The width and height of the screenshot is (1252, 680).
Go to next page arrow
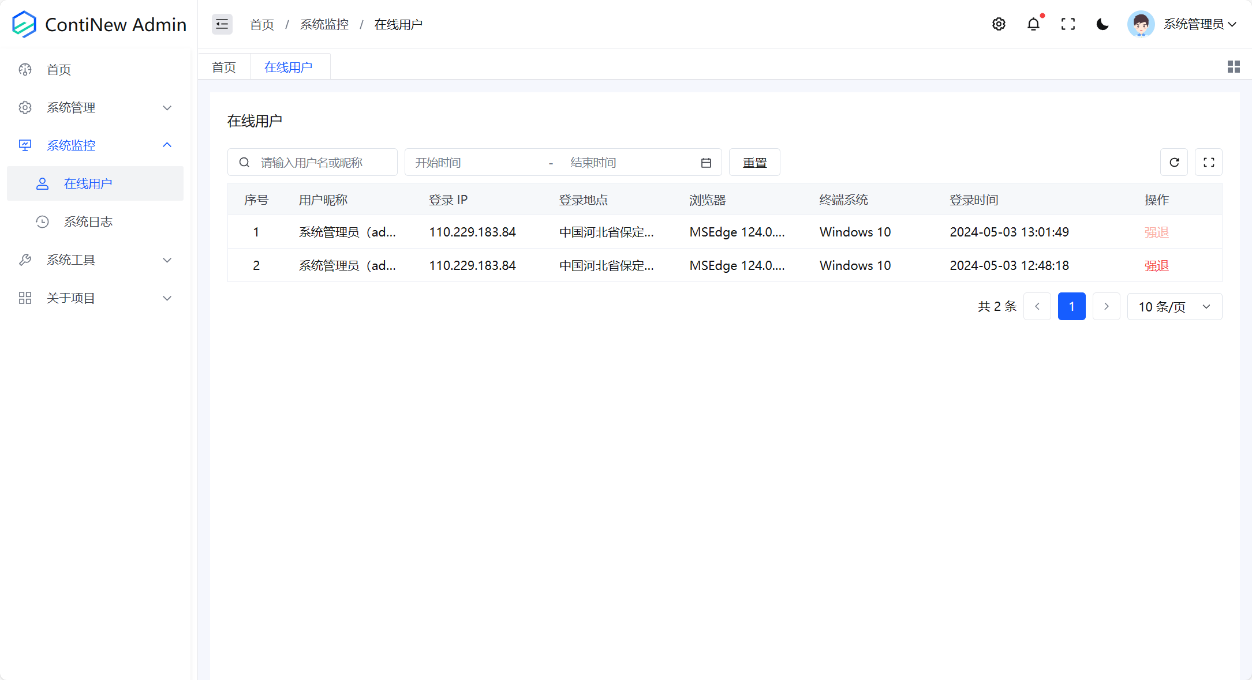1106,307
